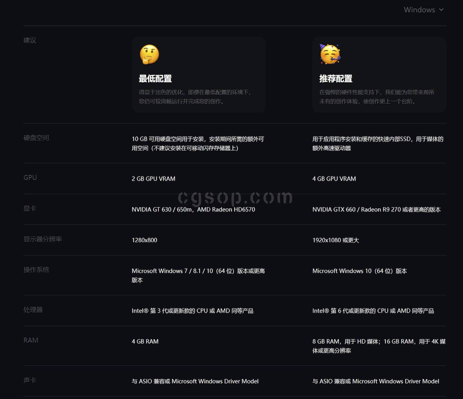This screenshot has width=463, height=399.
Task: Click the chevron arrow beside Windows
Action: tap(441, 10)
